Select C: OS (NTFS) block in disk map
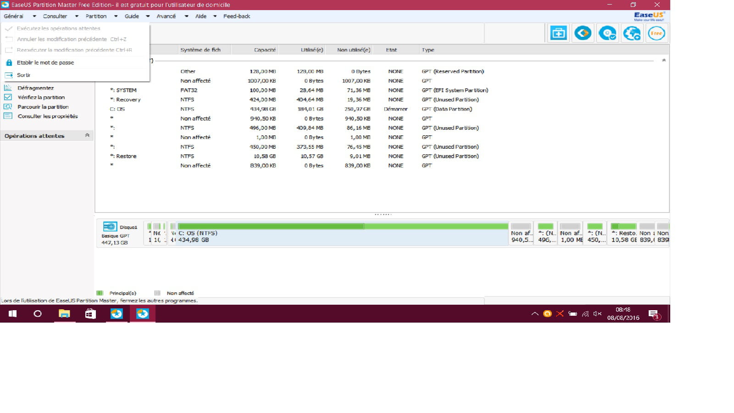Viewport: 734px width, 413px height. click(343, 233)
